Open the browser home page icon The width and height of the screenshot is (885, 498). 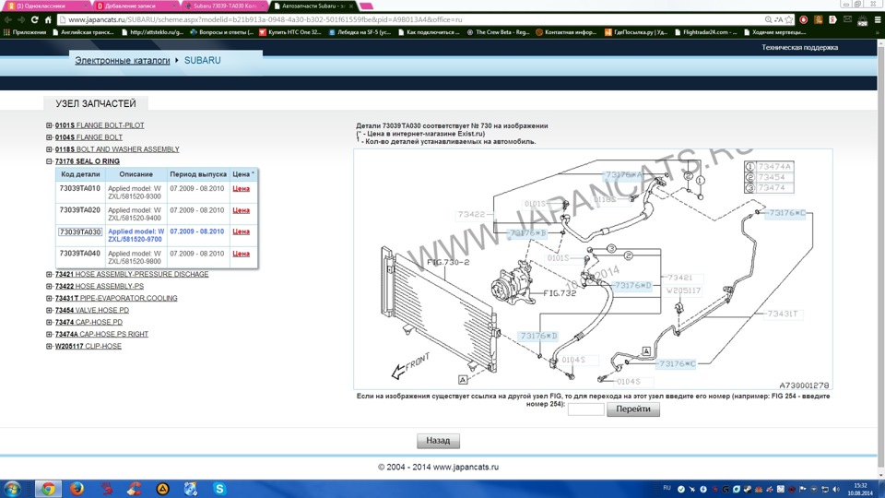click(x=48, y=19)
